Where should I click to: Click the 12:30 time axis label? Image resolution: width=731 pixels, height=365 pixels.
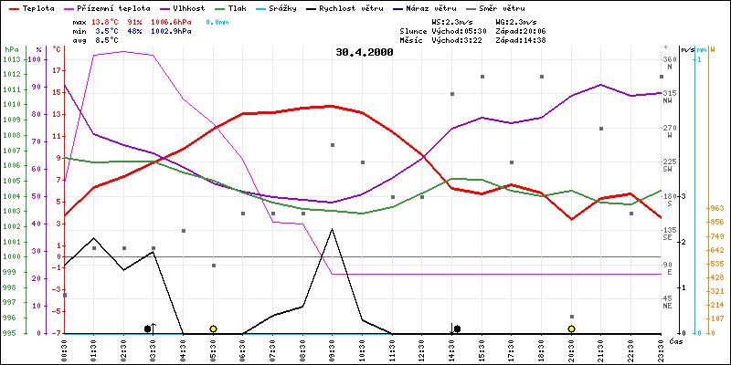422,349
